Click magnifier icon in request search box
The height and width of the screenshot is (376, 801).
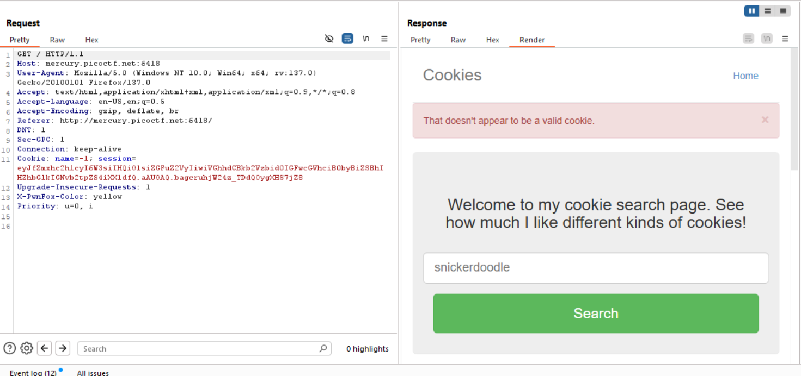[323, 348]
